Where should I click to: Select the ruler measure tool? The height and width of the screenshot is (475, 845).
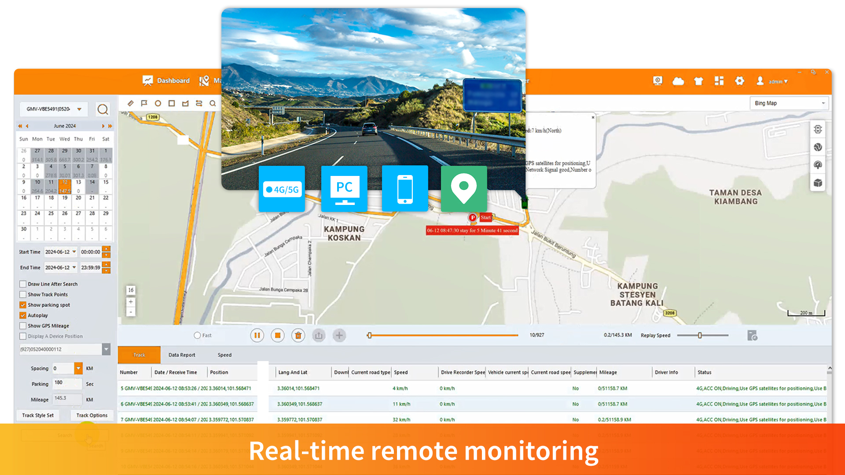click(130, 103)
